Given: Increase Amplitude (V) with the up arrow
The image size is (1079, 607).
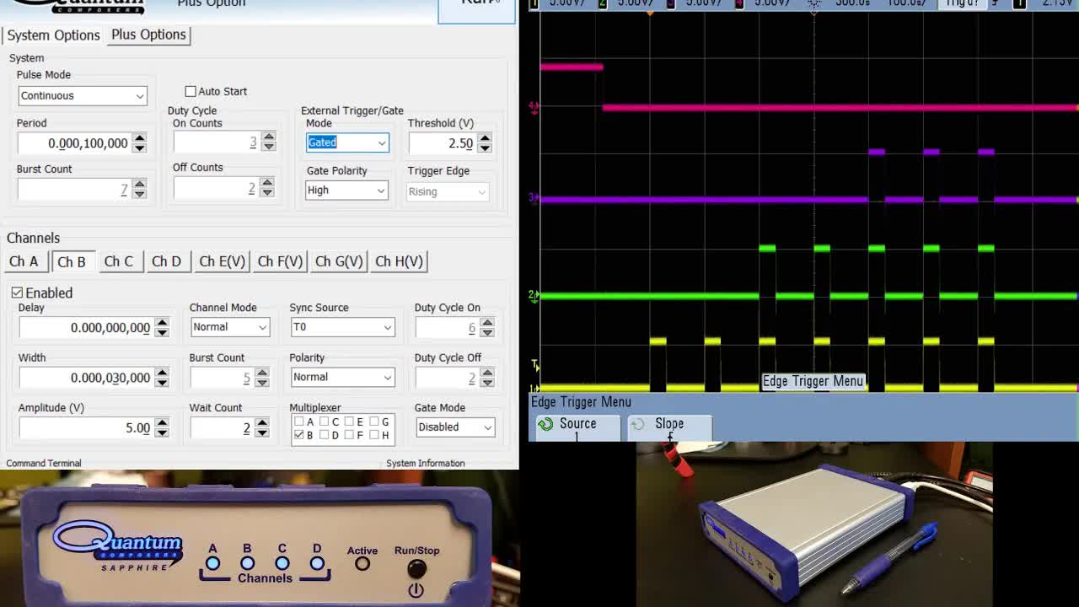Looking at the screenshot, I should click(162, 423).
